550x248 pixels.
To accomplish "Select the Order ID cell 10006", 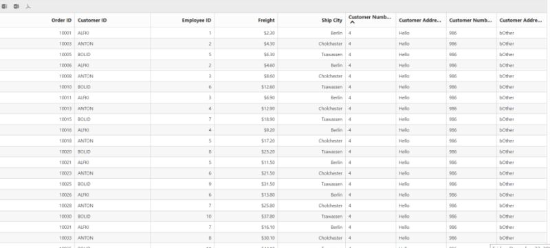I will point(65,65).
